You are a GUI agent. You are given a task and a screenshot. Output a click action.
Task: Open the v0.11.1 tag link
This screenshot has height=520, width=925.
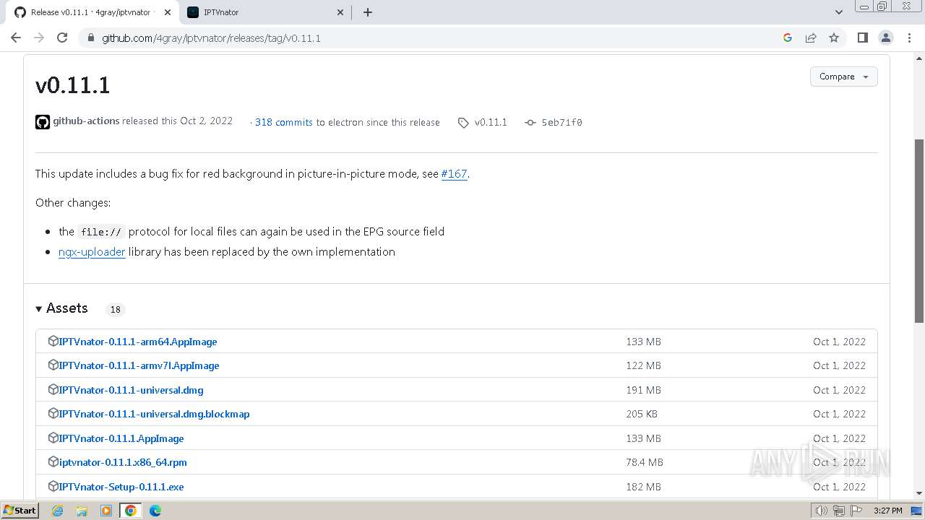point(491,123)
